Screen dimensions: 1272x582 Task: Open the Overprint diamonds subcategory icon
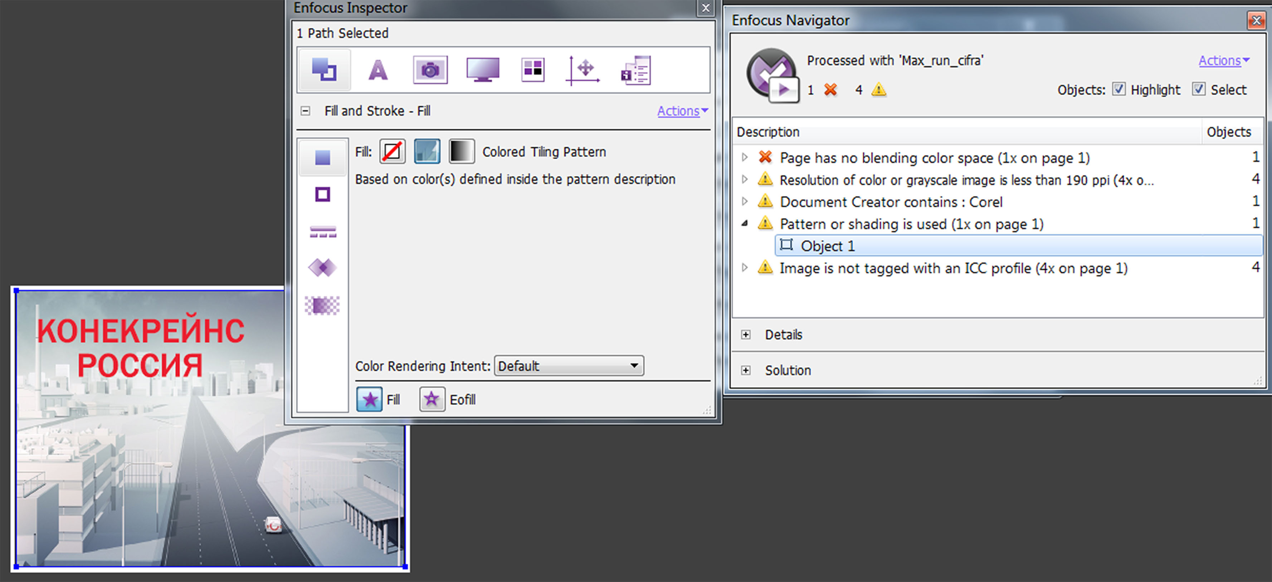[x=322, y=268]
